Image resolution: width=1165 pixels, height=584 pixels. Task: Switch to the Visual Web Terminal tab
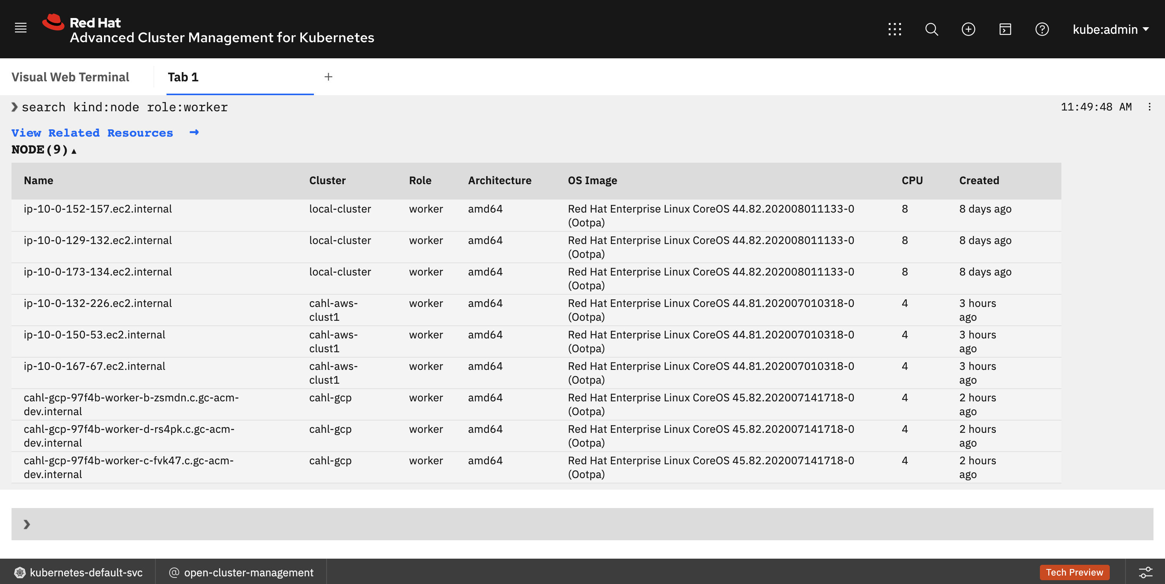point(71,76)
